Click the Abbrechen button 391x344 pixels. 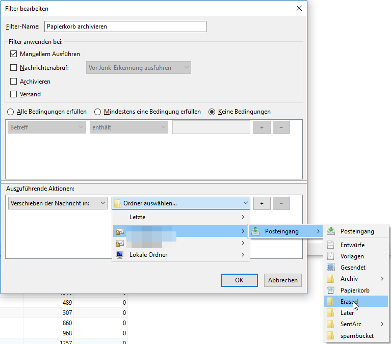[x=283, y=280]
